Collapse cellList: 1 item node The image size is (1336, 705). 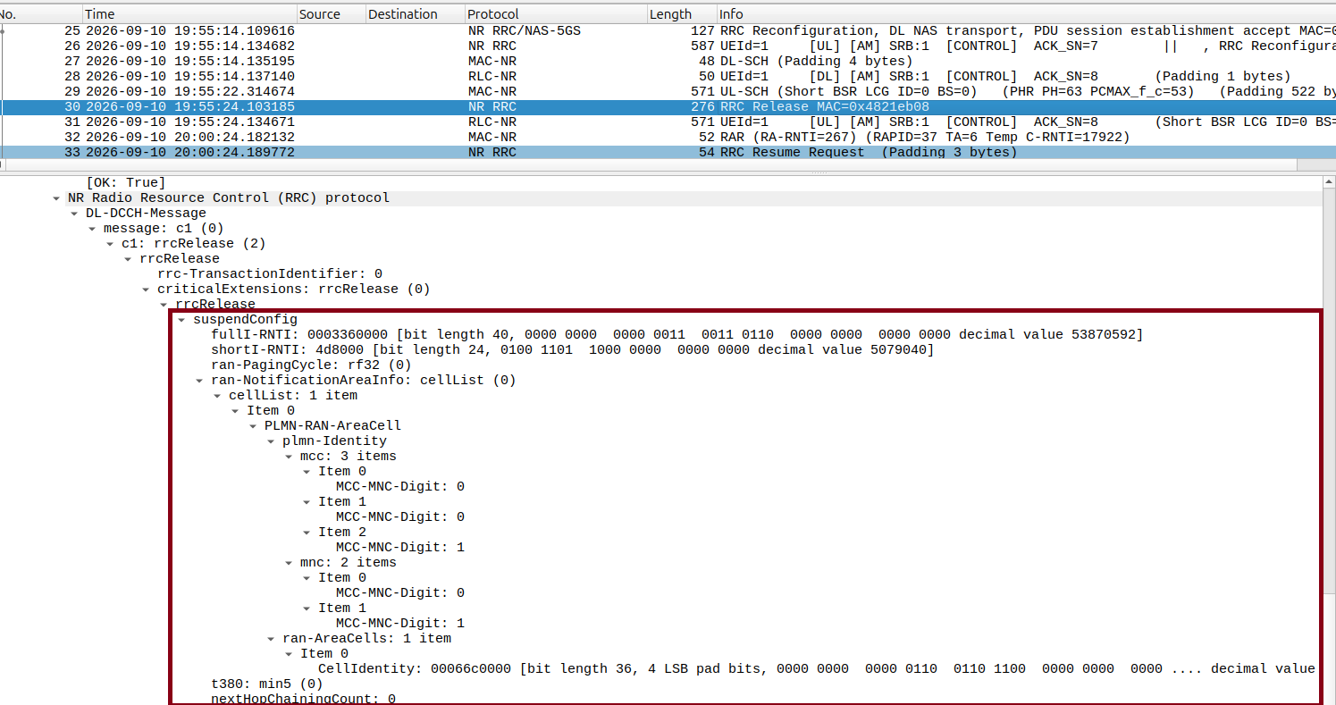[218, 396]
